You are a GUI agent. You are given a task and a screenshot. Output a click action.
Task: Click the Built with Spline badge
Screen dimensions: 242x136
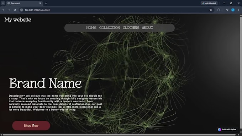point(227,130)
